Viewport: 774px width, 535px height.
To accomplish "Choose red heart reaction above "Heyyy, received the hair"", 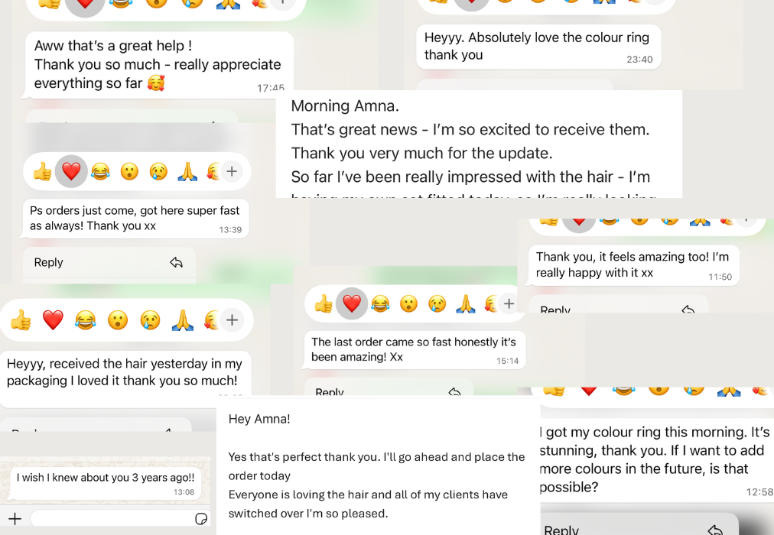I will pos(53,320).
